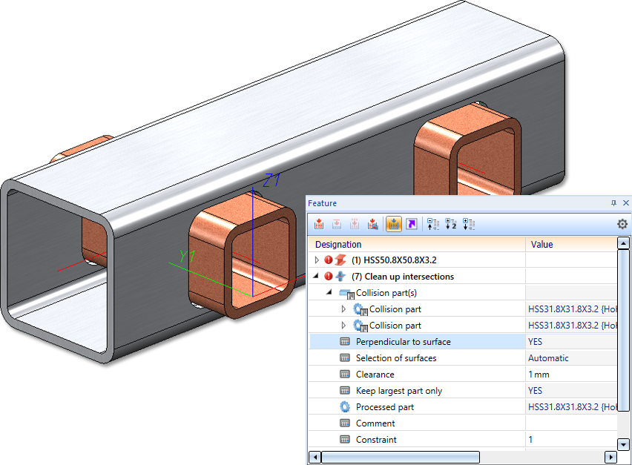Select the Perpendicular to surface row label
The height and width of the screenshot is (465, 632).
point(403,342)
